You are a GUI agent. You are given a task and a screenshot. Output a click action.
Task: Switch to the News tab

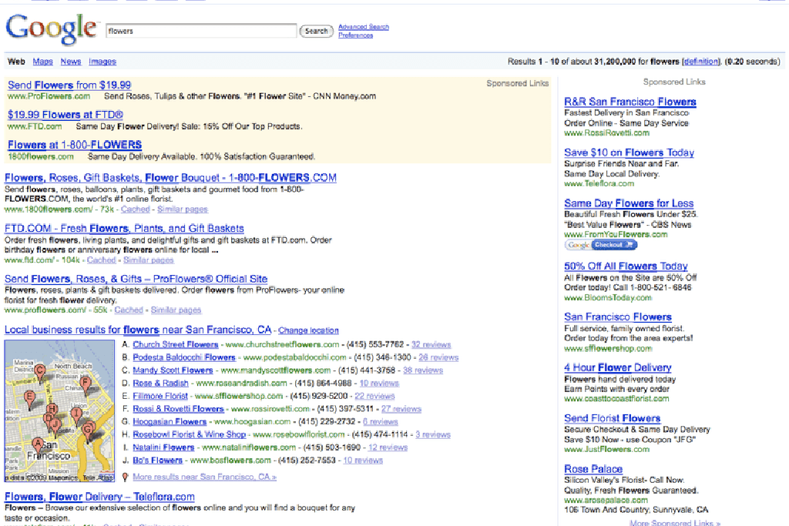click(71, 62)
